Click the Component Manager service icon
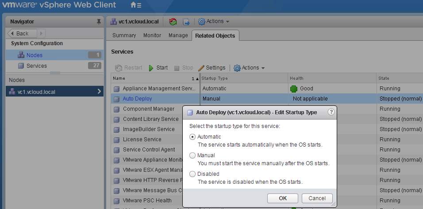The width and height of the screenshot is (423, 209). [116, 109]
